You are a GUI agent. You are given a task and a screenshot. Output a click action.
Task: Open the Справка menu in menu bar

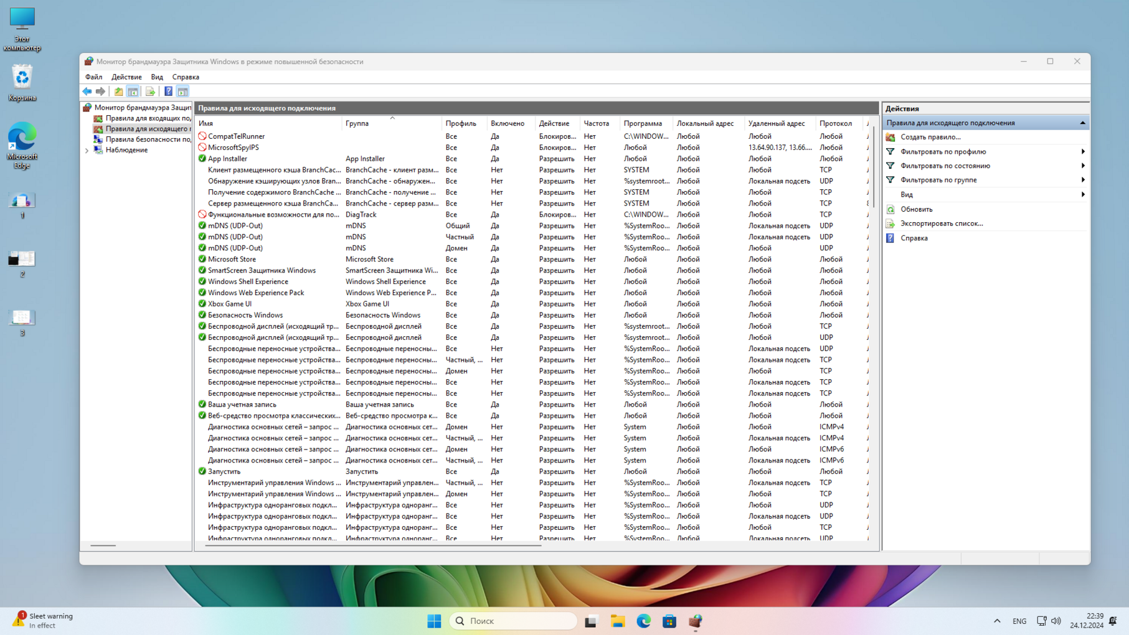[x=186, y=77]
